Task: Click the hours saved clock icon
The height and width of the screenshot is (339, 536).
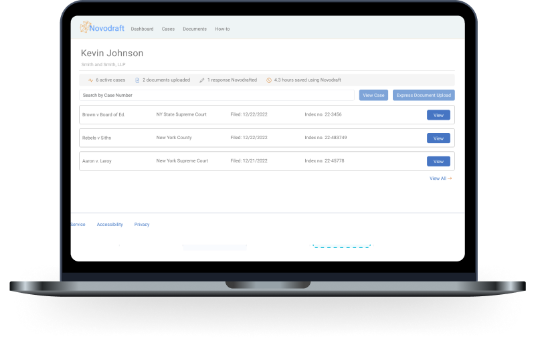Action: coord(269,80)
